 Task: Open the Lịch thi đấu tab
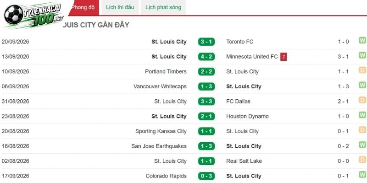tap(120, 7)
